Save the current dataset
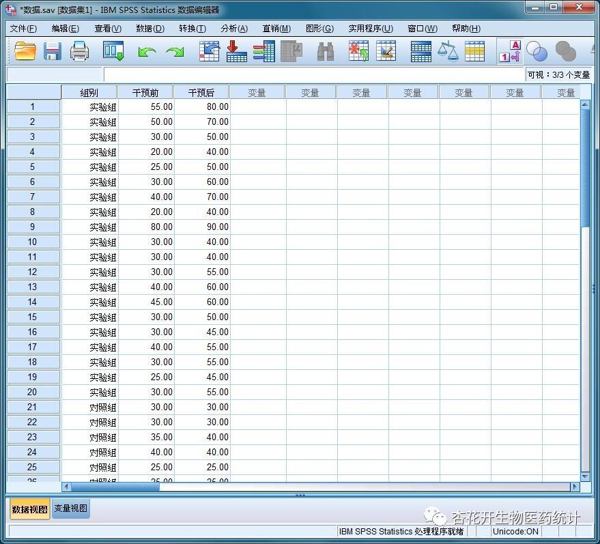 click(53, 51)
